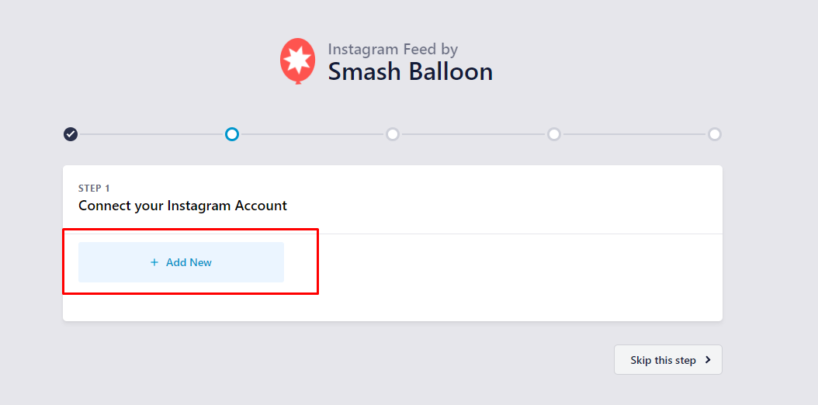Go to the fourth step circle
818x405 pixels.
coord(554,134)
